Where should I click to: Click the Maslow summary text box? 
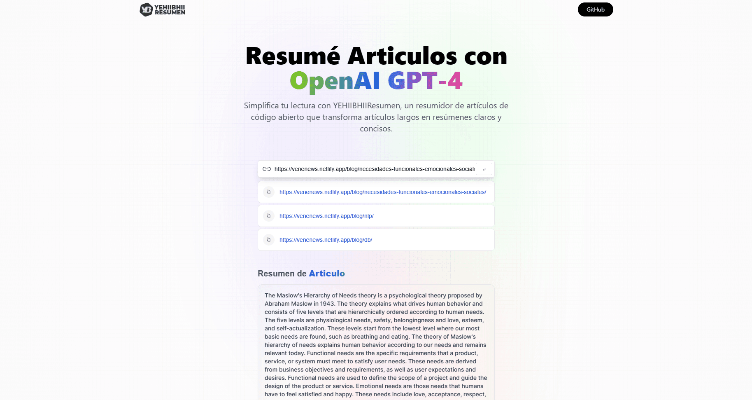(x=376, y=342)
